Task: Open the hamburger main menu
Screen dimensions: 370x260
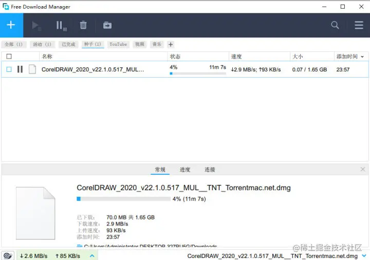Action: point(359,25)
